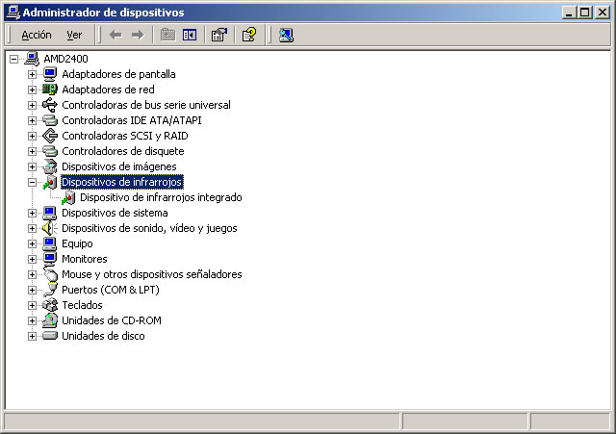
Task: Click the Monitores icon
Action: [50, 259]
